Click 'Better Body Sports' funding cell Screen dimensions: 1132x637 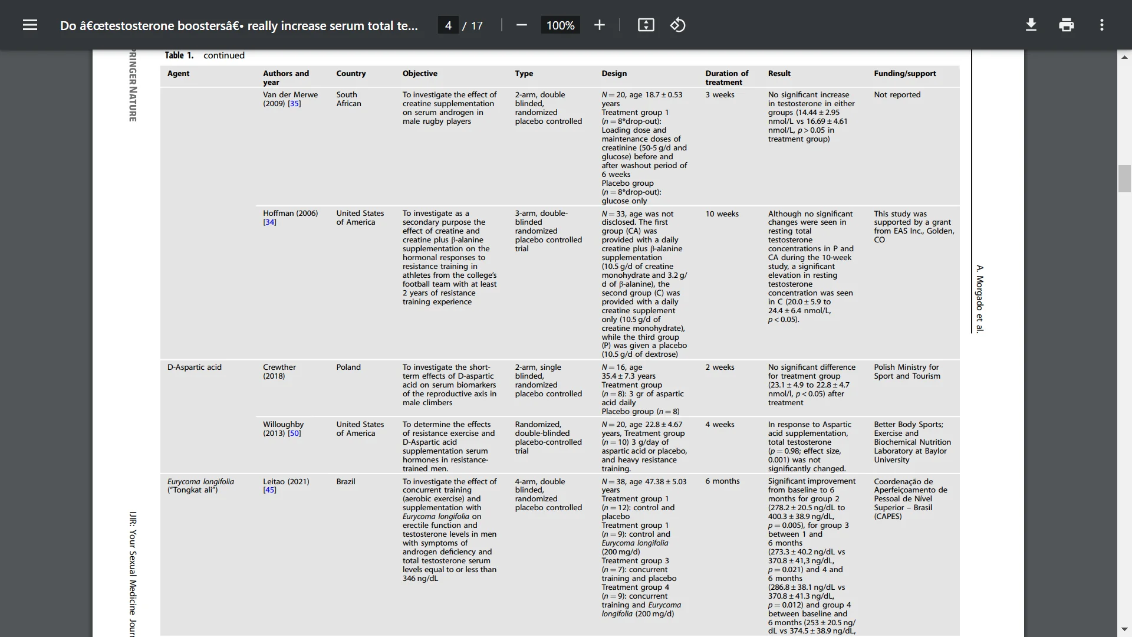tap(912, 442)
